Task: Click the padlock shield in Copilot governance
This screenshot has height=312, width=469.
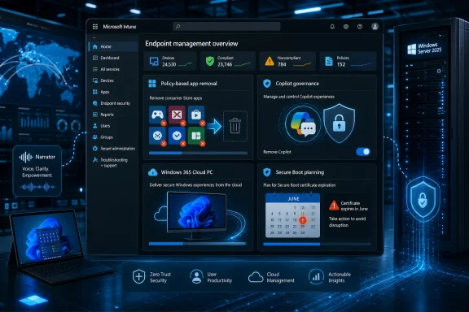Action: click(x=339, y=123)
